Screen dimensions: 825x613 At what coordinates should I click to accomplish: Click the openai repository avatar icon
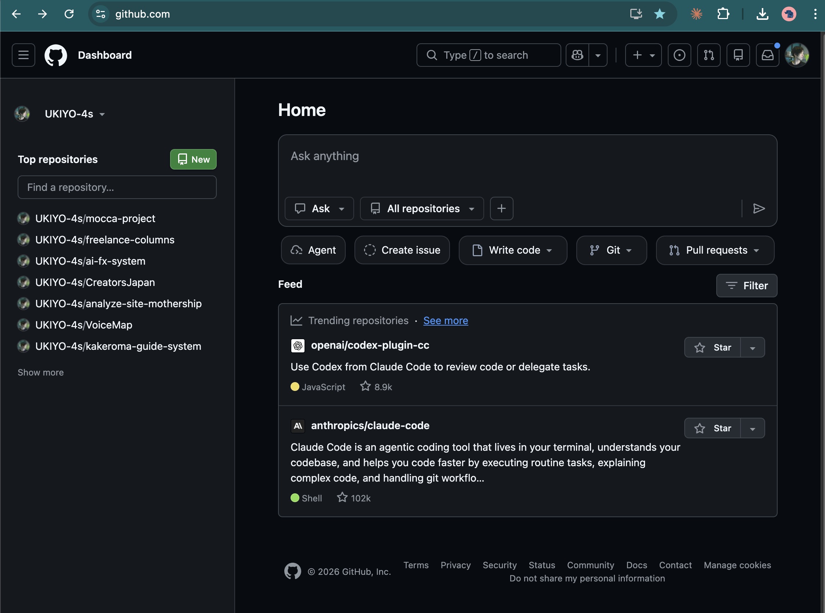pos(298,346)
